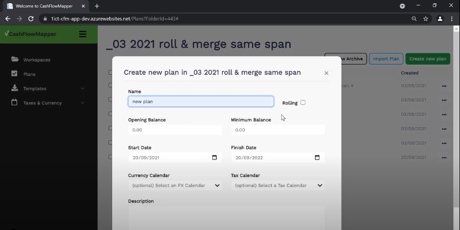This screenshot has height=230, width=460.
Task: Select the Welcome to CashFlowMapper tab
Action: tap(44, 6)
